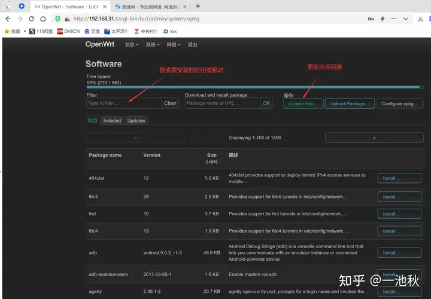Click the Displaying 1-100 of 1496 text

255,138
